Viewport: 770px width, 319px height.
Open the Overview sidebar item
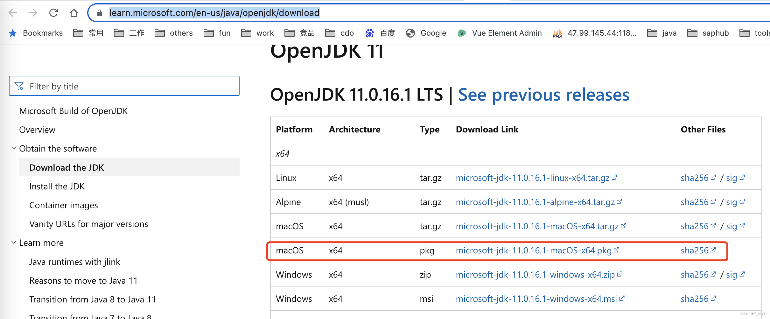[37, 130]
